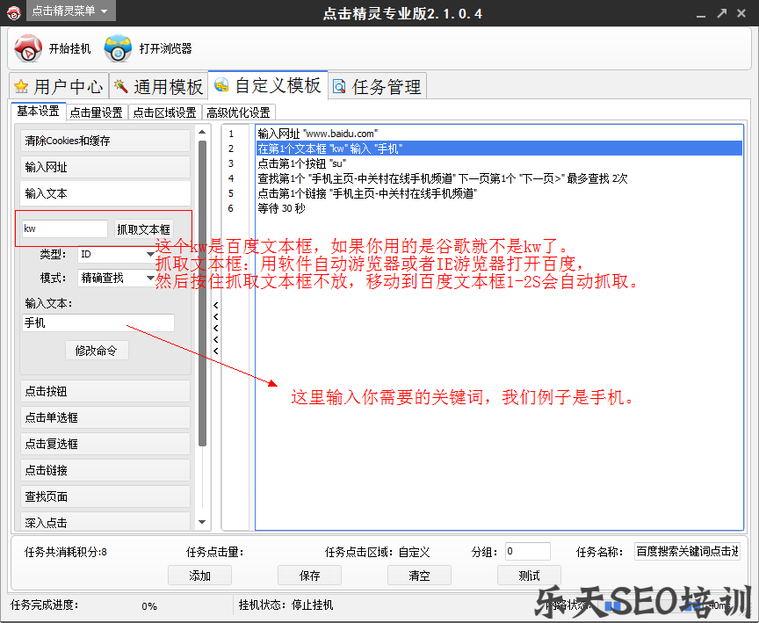
Task: Click the 开始挂机 (start hang-up) icon
Action: 27,47
